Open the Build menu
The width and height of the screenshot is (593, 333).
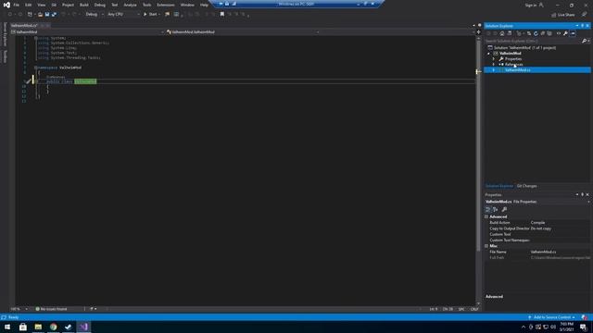point(84,5)
